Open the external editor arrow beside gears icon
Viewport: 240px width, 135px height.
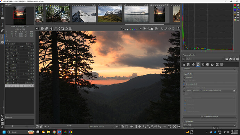(x=48, y=127)
